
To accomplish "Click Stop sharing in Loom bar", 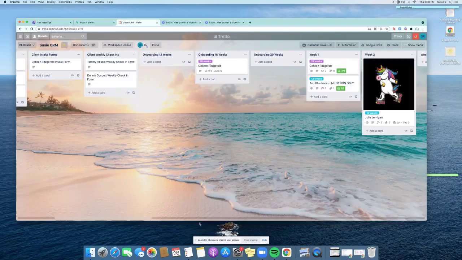I will 250,240.
